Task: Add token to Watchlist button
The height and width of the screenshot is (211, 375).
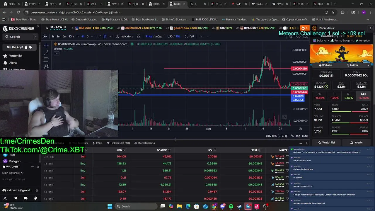Action: click(326, 142)
